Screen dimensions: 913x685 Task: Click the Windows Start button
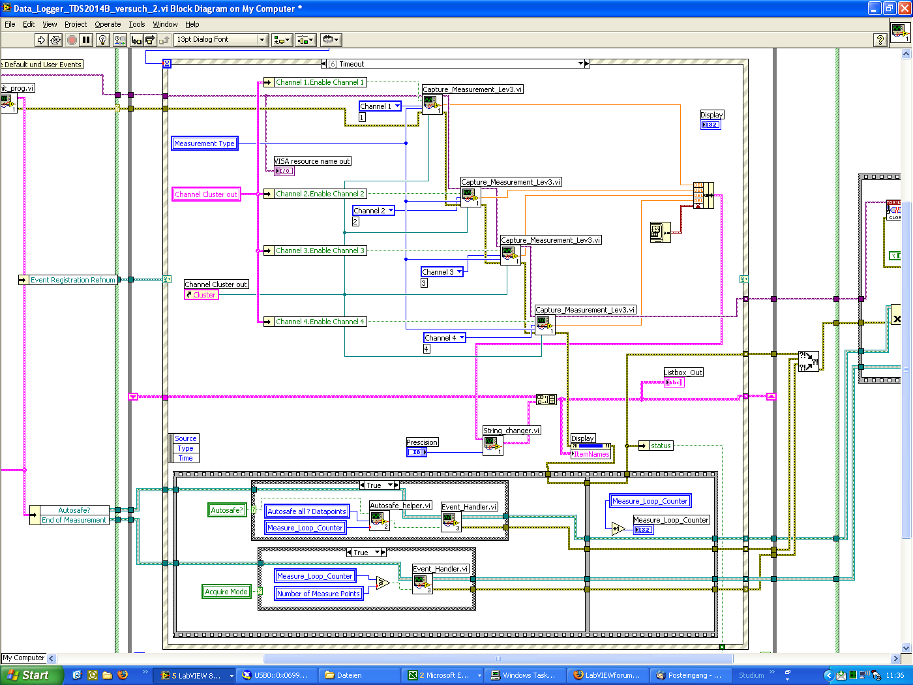pyautogui.click(x=32, y=675)
